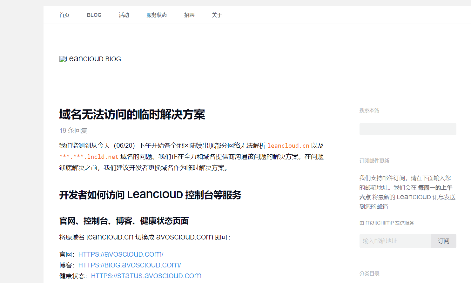Open the post title 域名无法访问的临时解决方案
Image resolution: width=471 pixels, height=283 pixels.
coord(132,114)
